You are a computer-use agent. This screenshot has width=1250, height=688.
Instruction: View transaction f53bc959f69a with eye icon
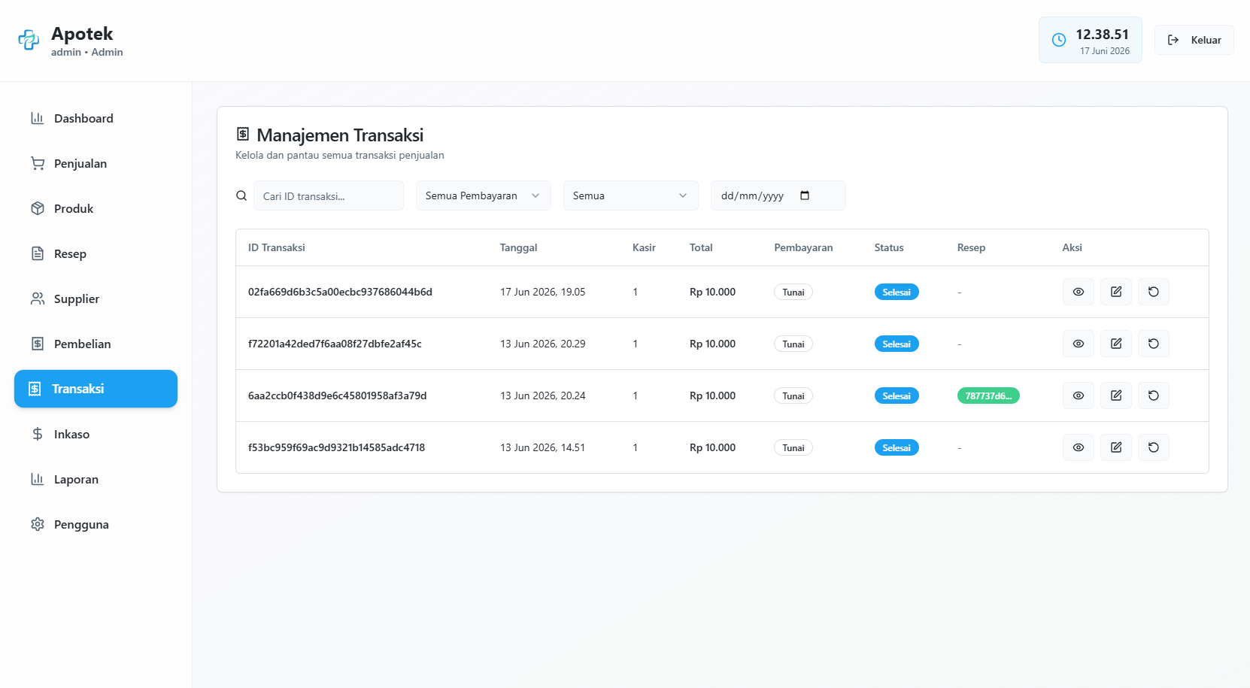click(1079, 447)
